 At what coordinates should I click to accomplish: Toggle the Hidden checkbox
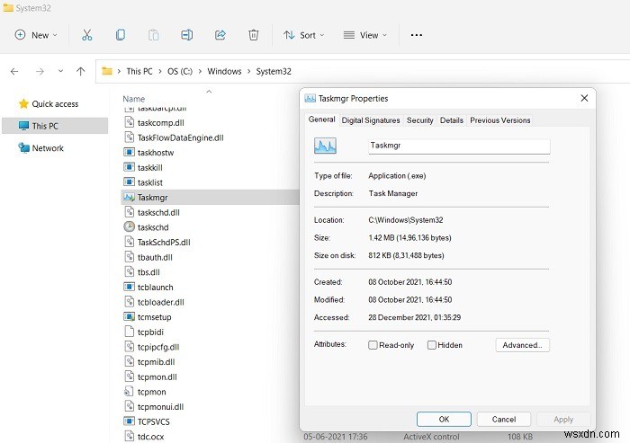431,345
